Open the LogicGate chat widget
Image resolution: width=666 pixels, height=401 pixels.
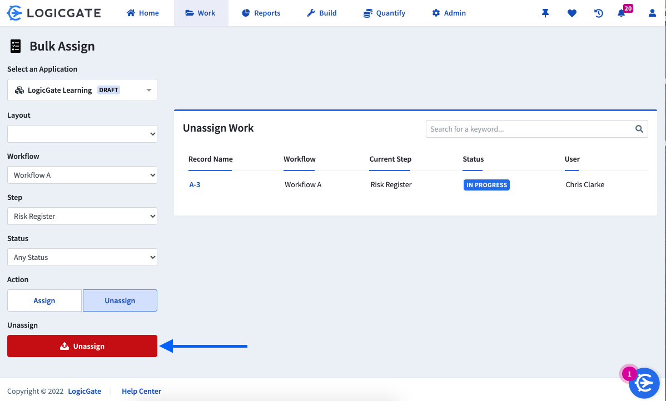644,383
